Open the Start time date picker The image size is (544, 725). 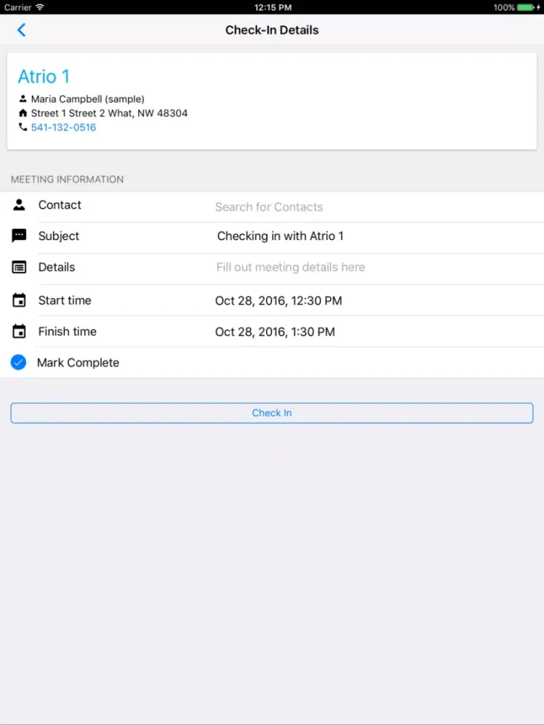click(279, 301)
